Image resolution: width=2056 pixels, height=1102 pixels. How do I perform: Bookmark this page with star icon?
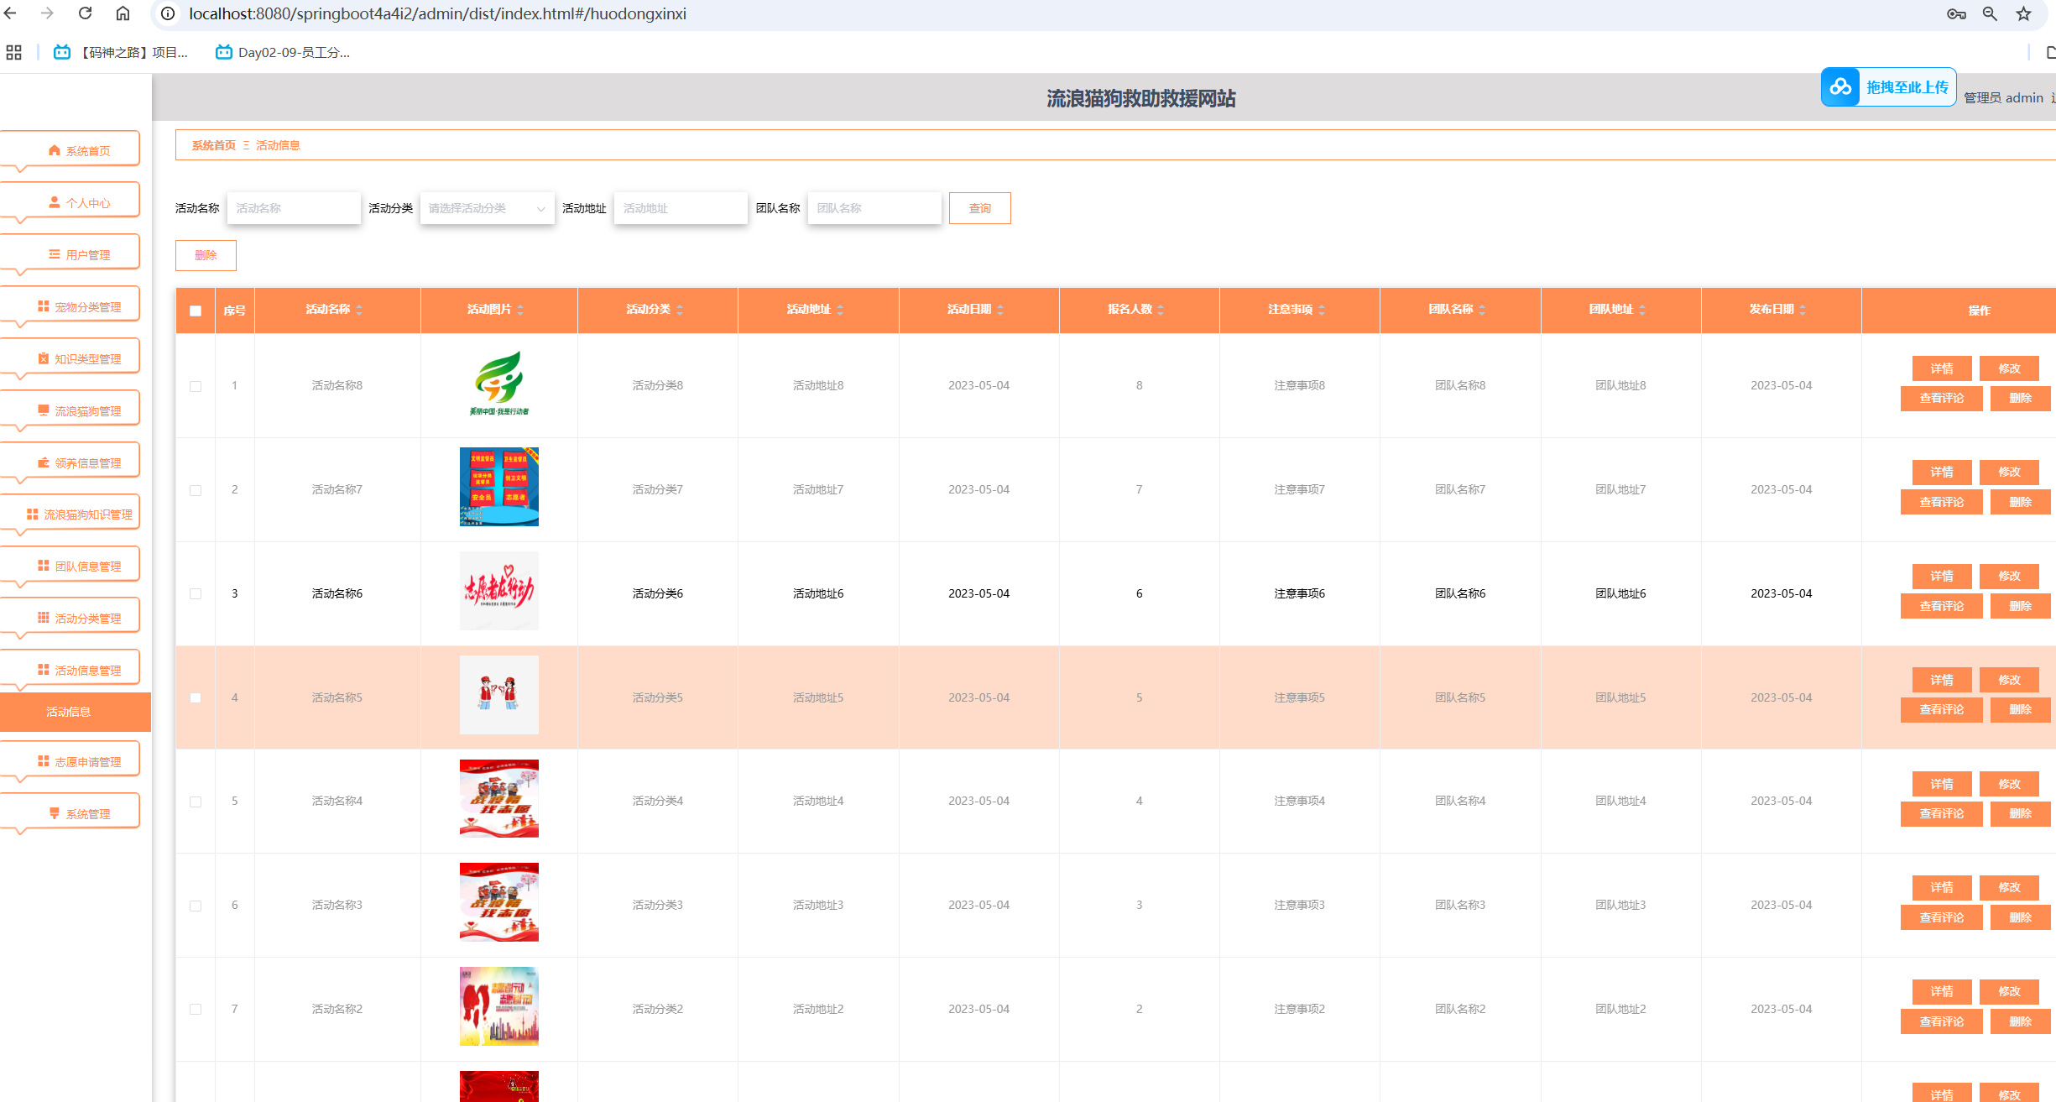coord(2024,13)
